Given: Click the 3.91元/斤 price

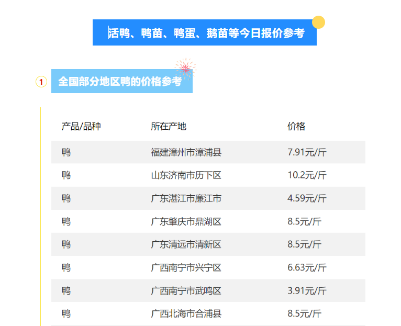Looking at the screenshot, I should (x=307, y=290).
